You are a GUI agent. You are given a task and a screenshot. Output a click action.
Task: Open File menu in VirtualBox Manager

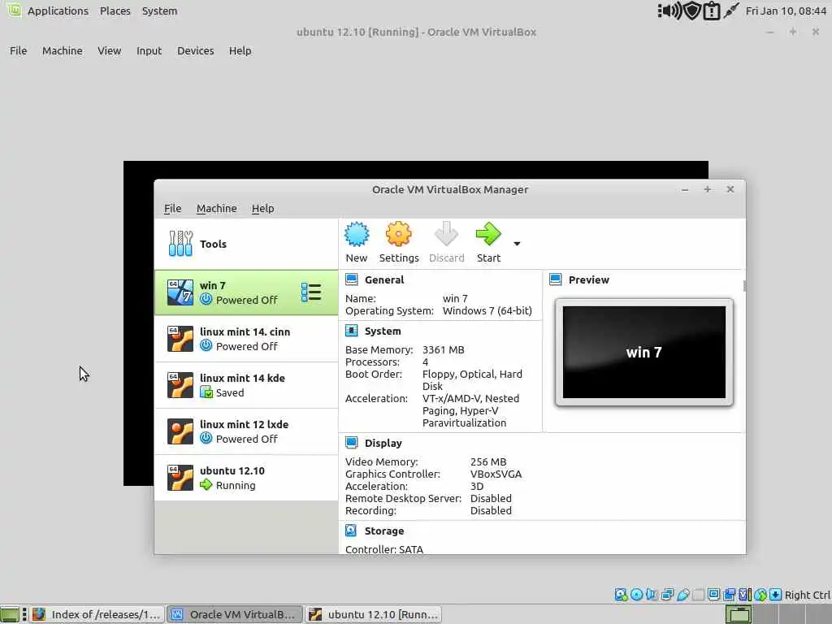point(172,209)
